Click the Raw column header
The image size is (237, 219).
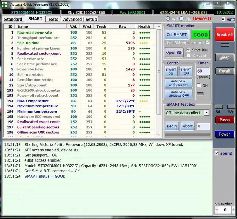(x=122, y=26)
